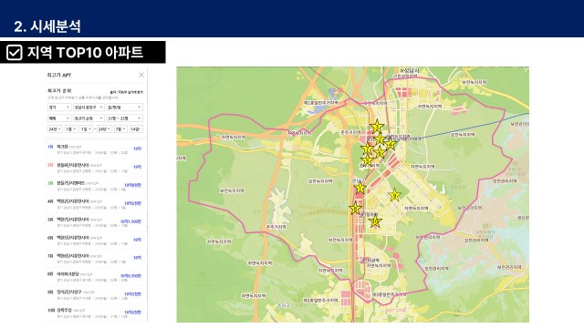This screenshot has width=584, height=328.
Task: Click the 2. 시세분석 slide heading
Action: (47, 26)
